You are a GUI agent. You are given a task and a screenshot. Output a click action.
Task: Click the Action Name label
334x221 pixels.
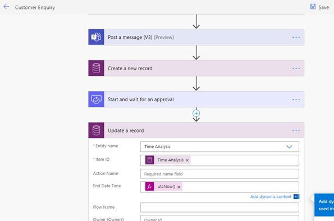[x=106, y=173]
